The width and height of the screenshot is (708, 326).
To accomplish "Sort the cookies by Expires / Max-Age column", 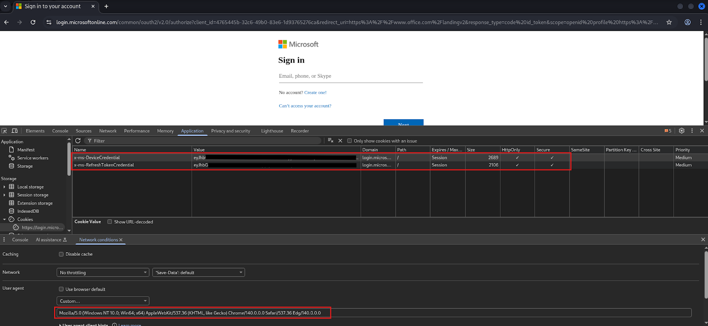I will [447, 150].
